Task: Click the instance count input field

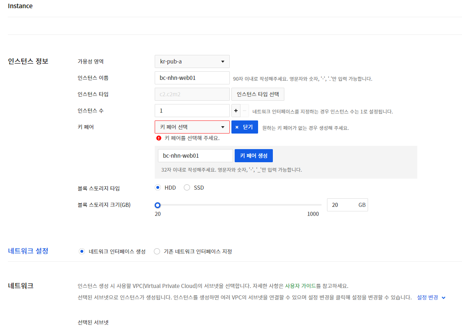Action: (x=192, y=111)
